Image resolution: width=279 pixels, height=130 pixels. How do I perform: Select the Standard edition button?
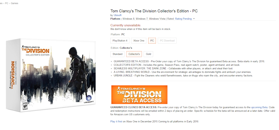coord(117,54)
